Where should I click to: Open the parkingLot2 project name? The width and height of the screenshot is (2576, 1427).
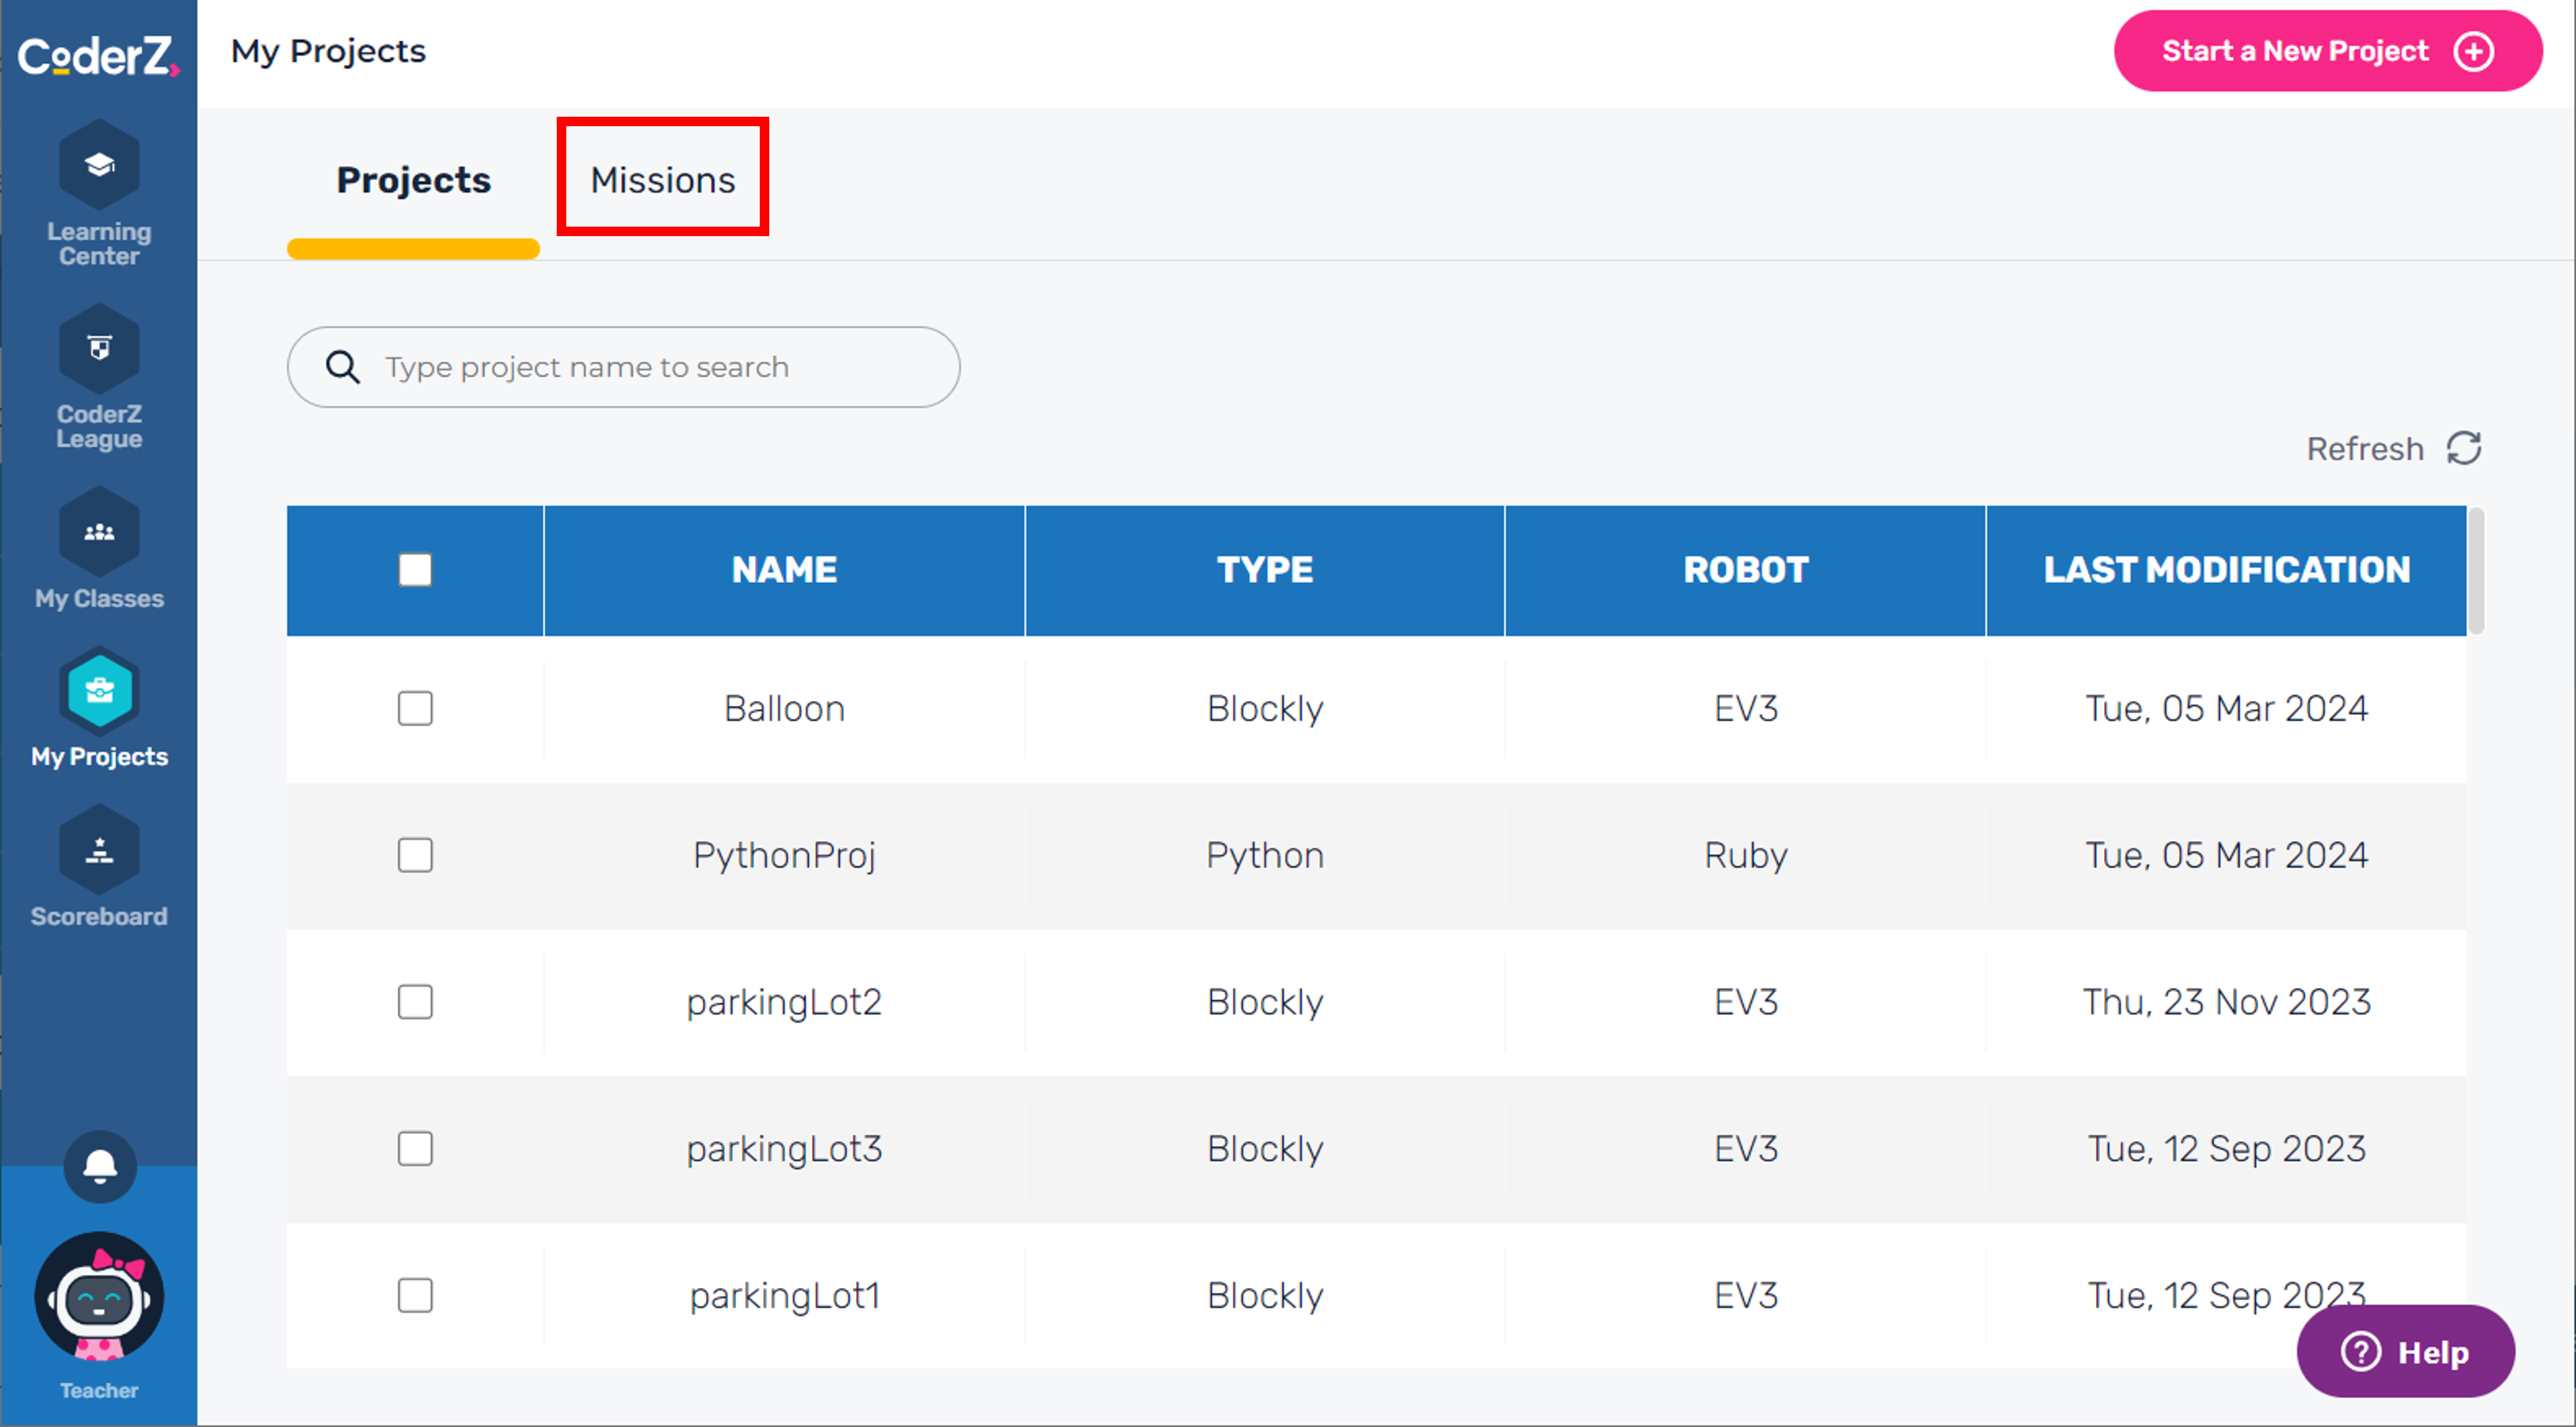[784, 1002]
